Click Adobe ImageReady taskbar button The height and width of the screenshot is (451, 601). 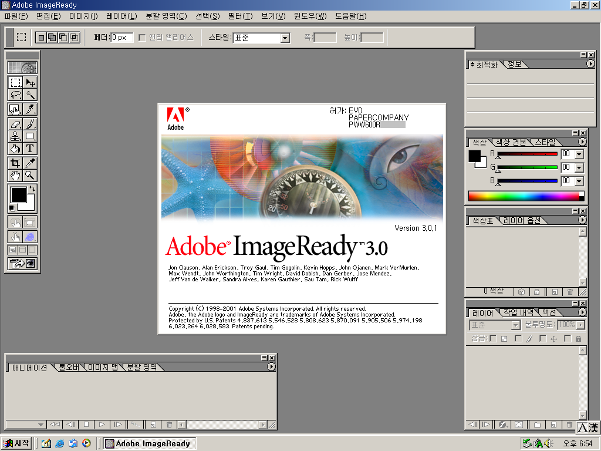click(150, 444)
